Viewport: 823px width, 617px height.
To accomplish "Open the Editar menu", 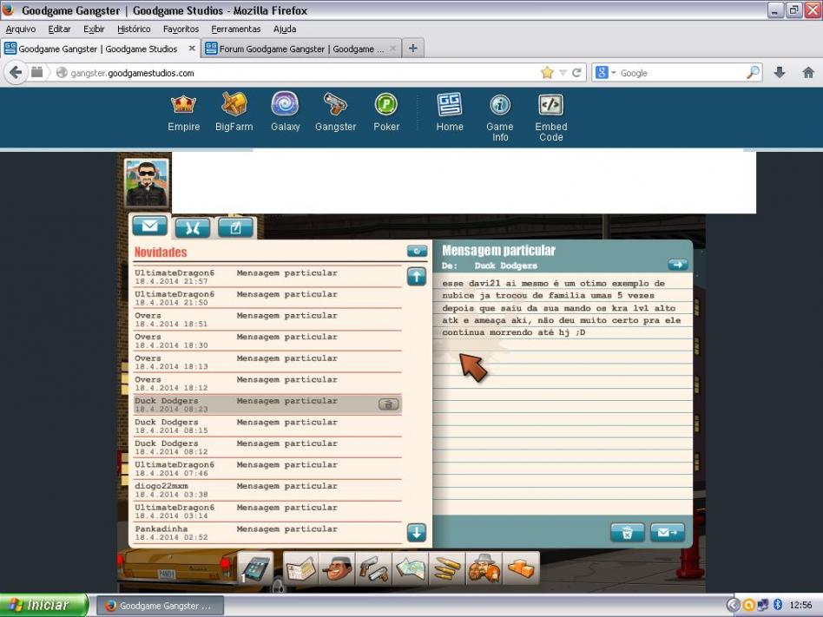I will pyautogui.click(x=59, y=29).
